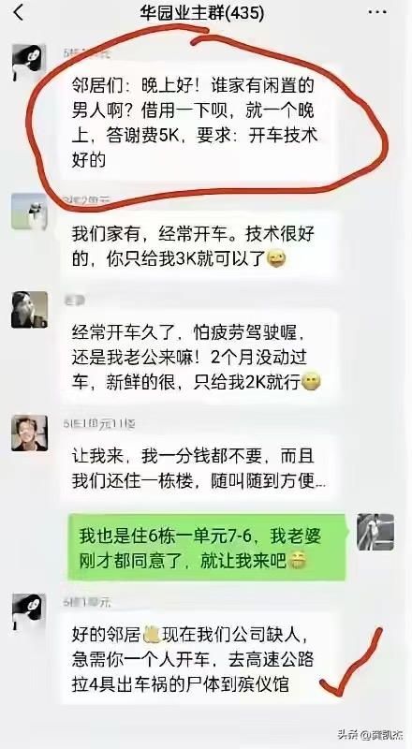Tap the back arrow icon
The height and width of the screenshot is (749, 412).
pos(18,13)
